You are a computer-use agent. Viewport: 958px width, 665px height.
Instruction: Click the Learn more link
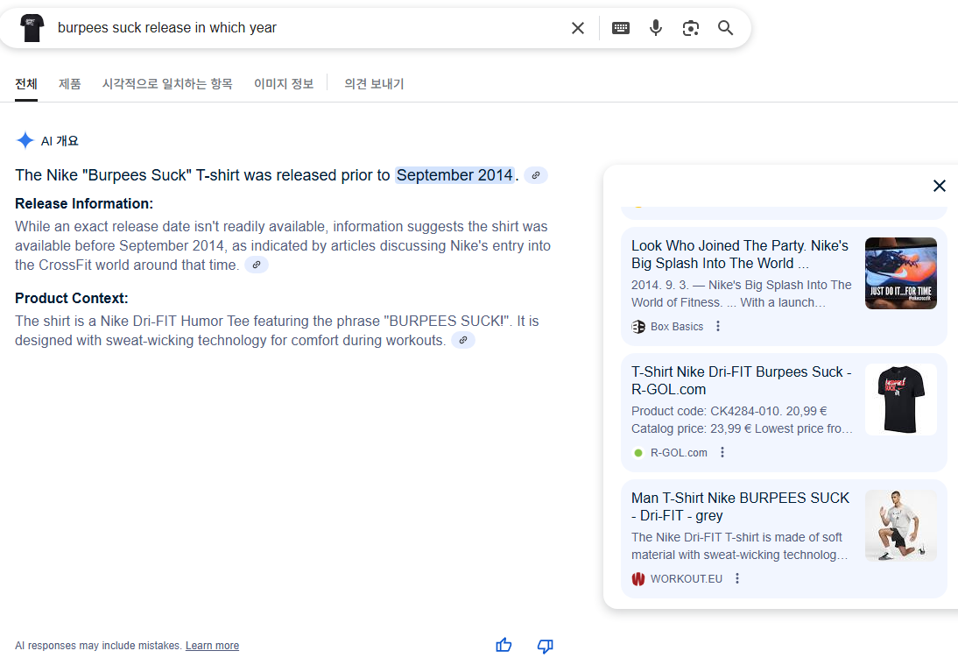click(212, 646)
